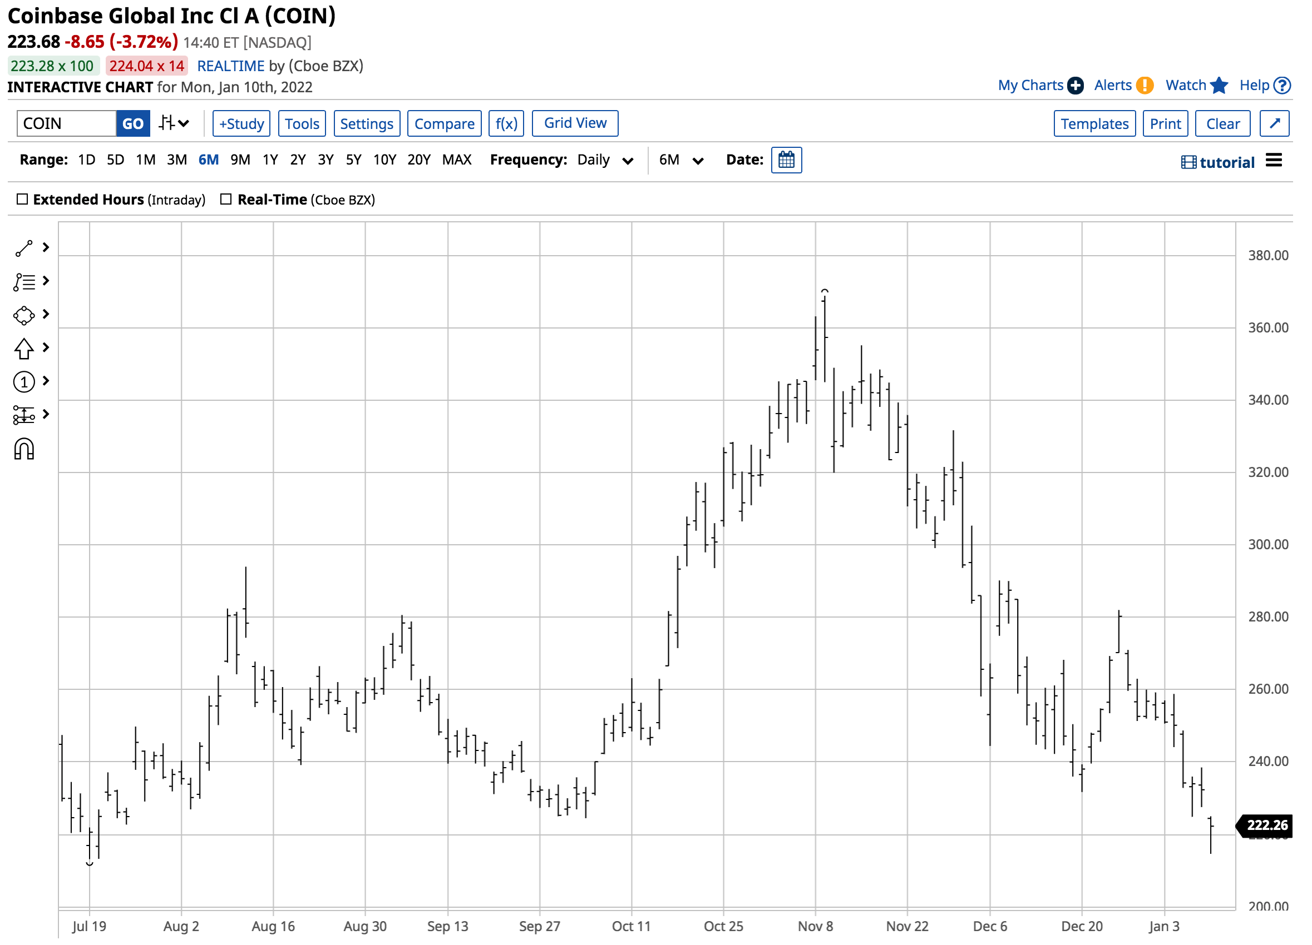Viewport: 1312px width, 945px height.
Task: Select the MAX range
Action: pos(457,160)
